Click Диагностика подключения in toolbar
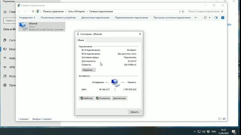Screen dimensions: 241x135 [95, 18]
